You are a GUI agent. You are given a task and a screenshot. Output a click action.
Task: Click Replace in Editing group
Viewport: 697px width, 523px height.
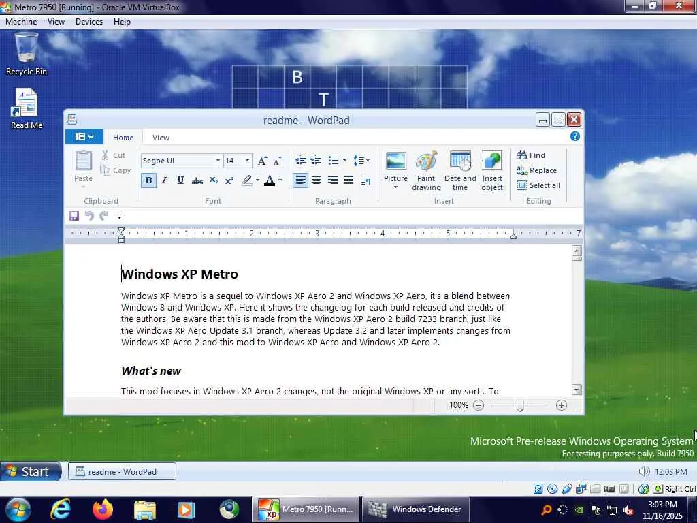pos(536,170)
